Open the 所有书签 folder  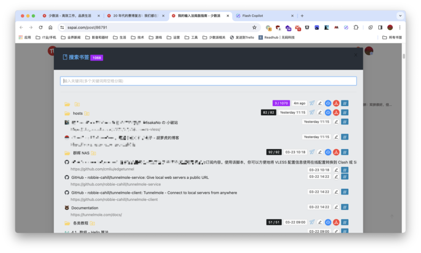[392, 37]
